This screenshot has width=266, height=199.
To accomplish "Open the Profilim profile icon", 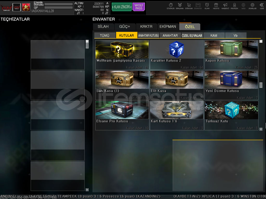I will click(x=234, y=6).
